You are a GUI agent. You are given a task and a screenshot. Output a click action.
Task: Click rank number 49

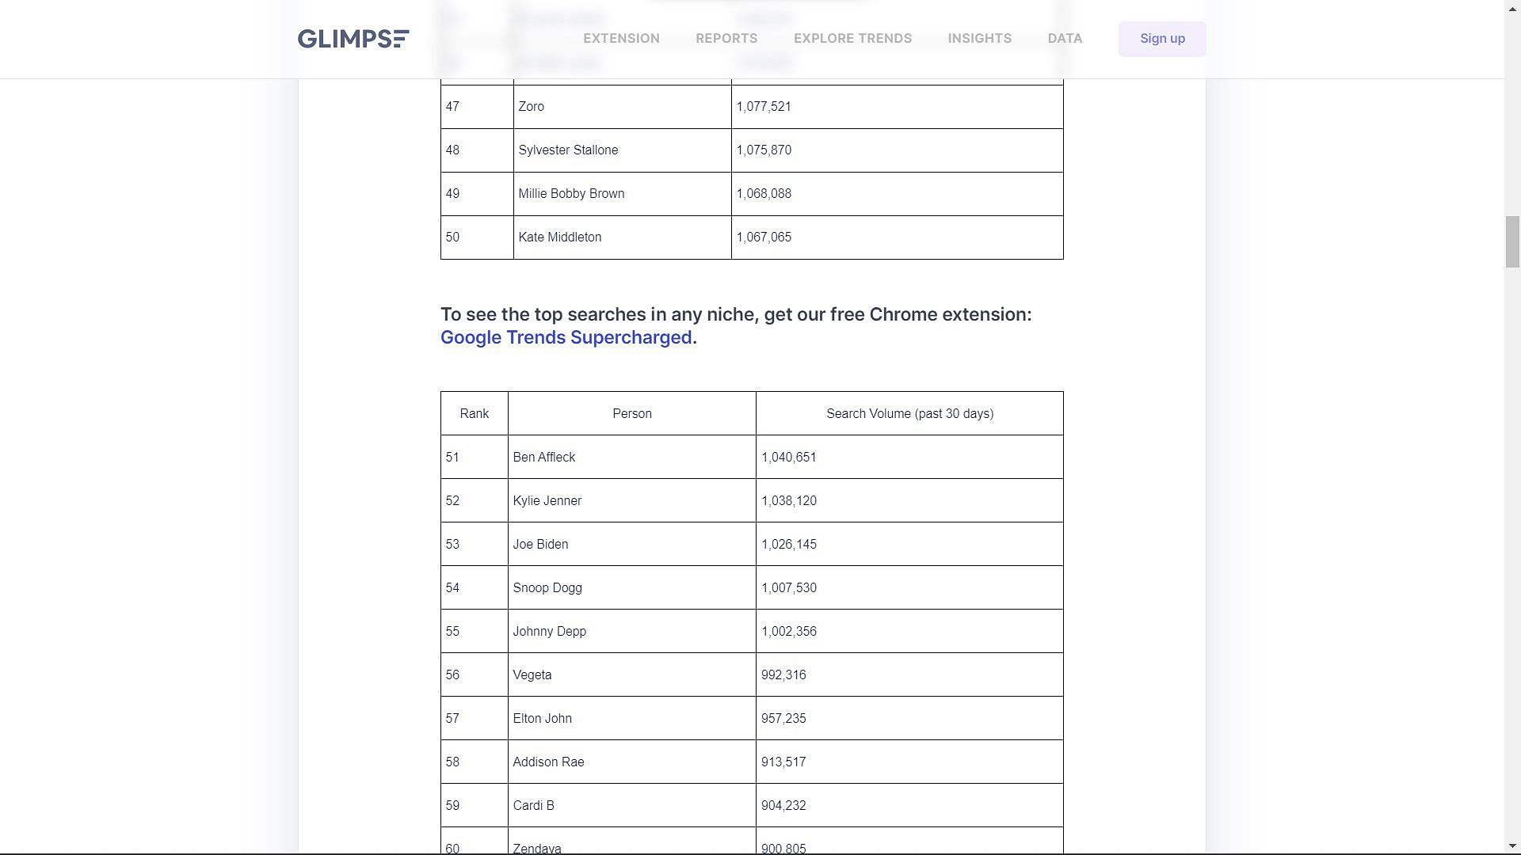coord(452,194)
